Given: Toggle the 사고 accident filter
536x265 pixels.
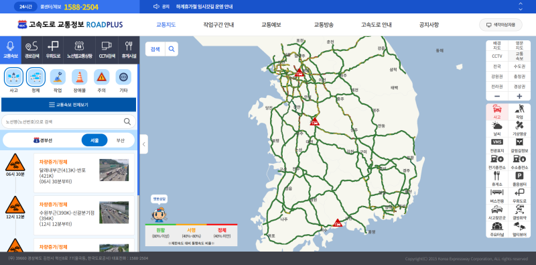Looking at the screenshot, I should point(13,81).
